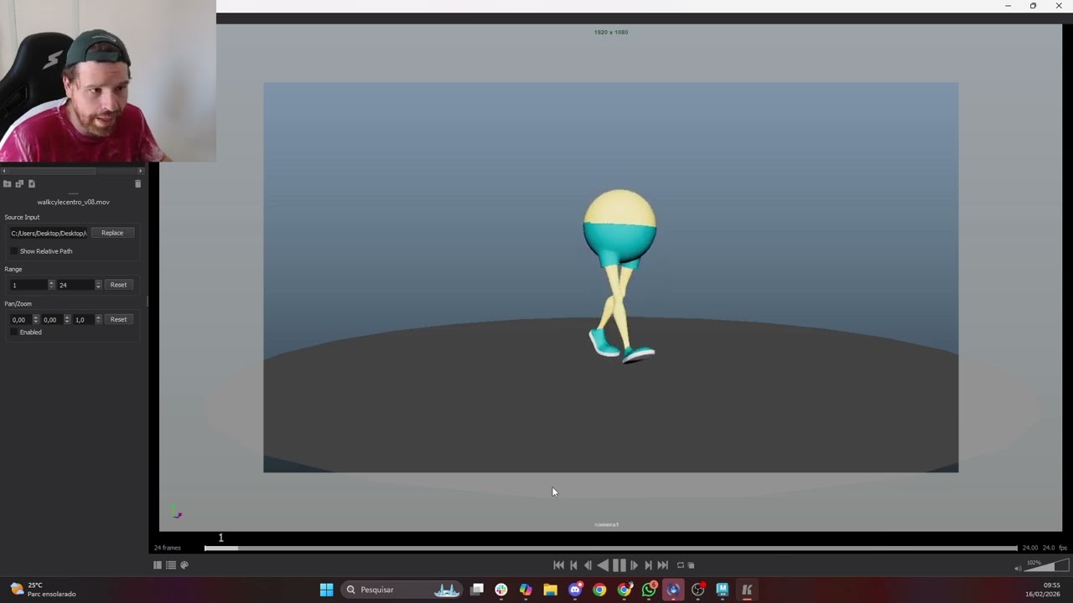Viewport: 1073px width, 603px height.
Task: Click the add new file icon
Action: [32, 183]
